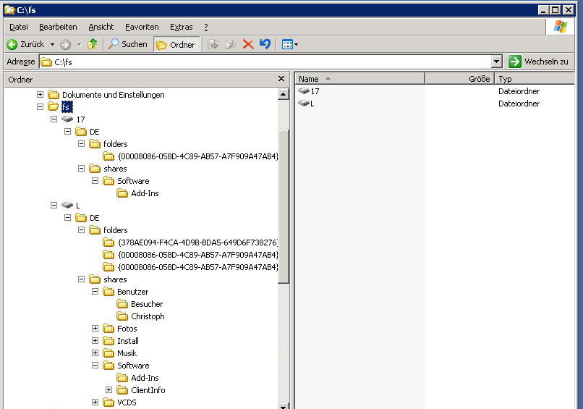Screen dimensions: 583x409
Task: Expand the Fotos folder node
Action: 95,328
